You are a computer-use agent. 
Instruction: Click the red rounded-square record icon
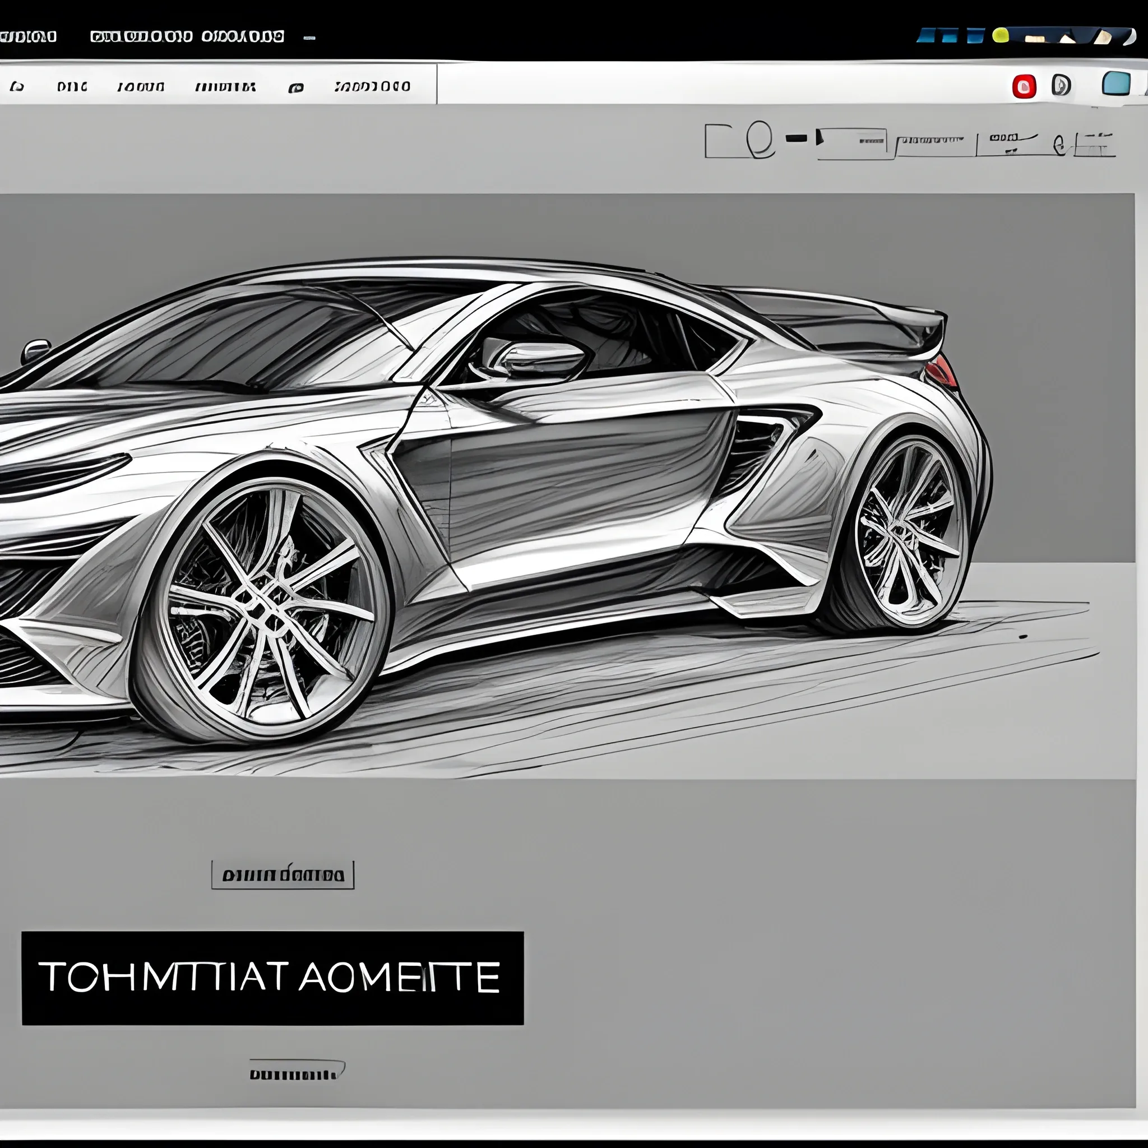[1024, 87]
